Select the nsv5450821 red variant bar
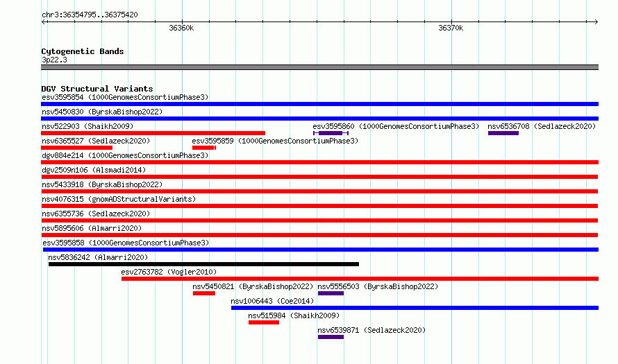This screenshot has width=618, height=364. point(204,293)
